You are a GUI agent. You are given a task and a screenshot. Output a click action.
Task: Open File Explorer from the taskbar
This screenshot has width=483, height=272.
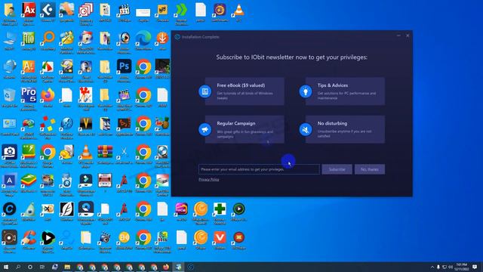click(67, 267)
